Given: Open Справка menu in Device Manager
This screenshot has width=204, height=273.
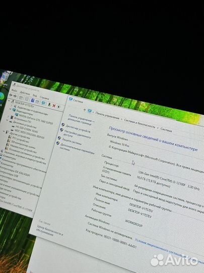Looking at the screenshot, I should click(x=44, y=98).
